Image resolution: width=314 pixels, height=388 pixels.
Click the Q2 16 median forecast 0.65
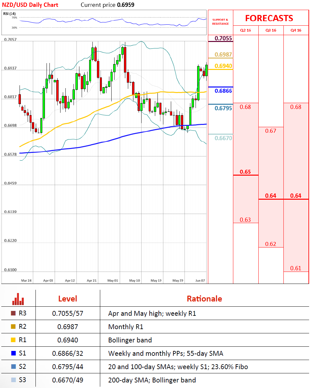click(x=245, y=172)
